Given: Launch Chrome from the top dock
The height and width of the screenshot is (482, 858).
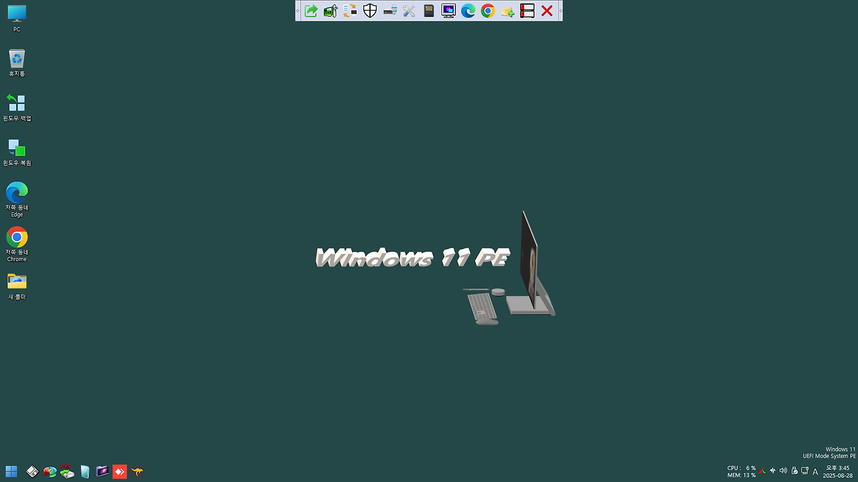Looking at the screenshot, I should point(488,11).
